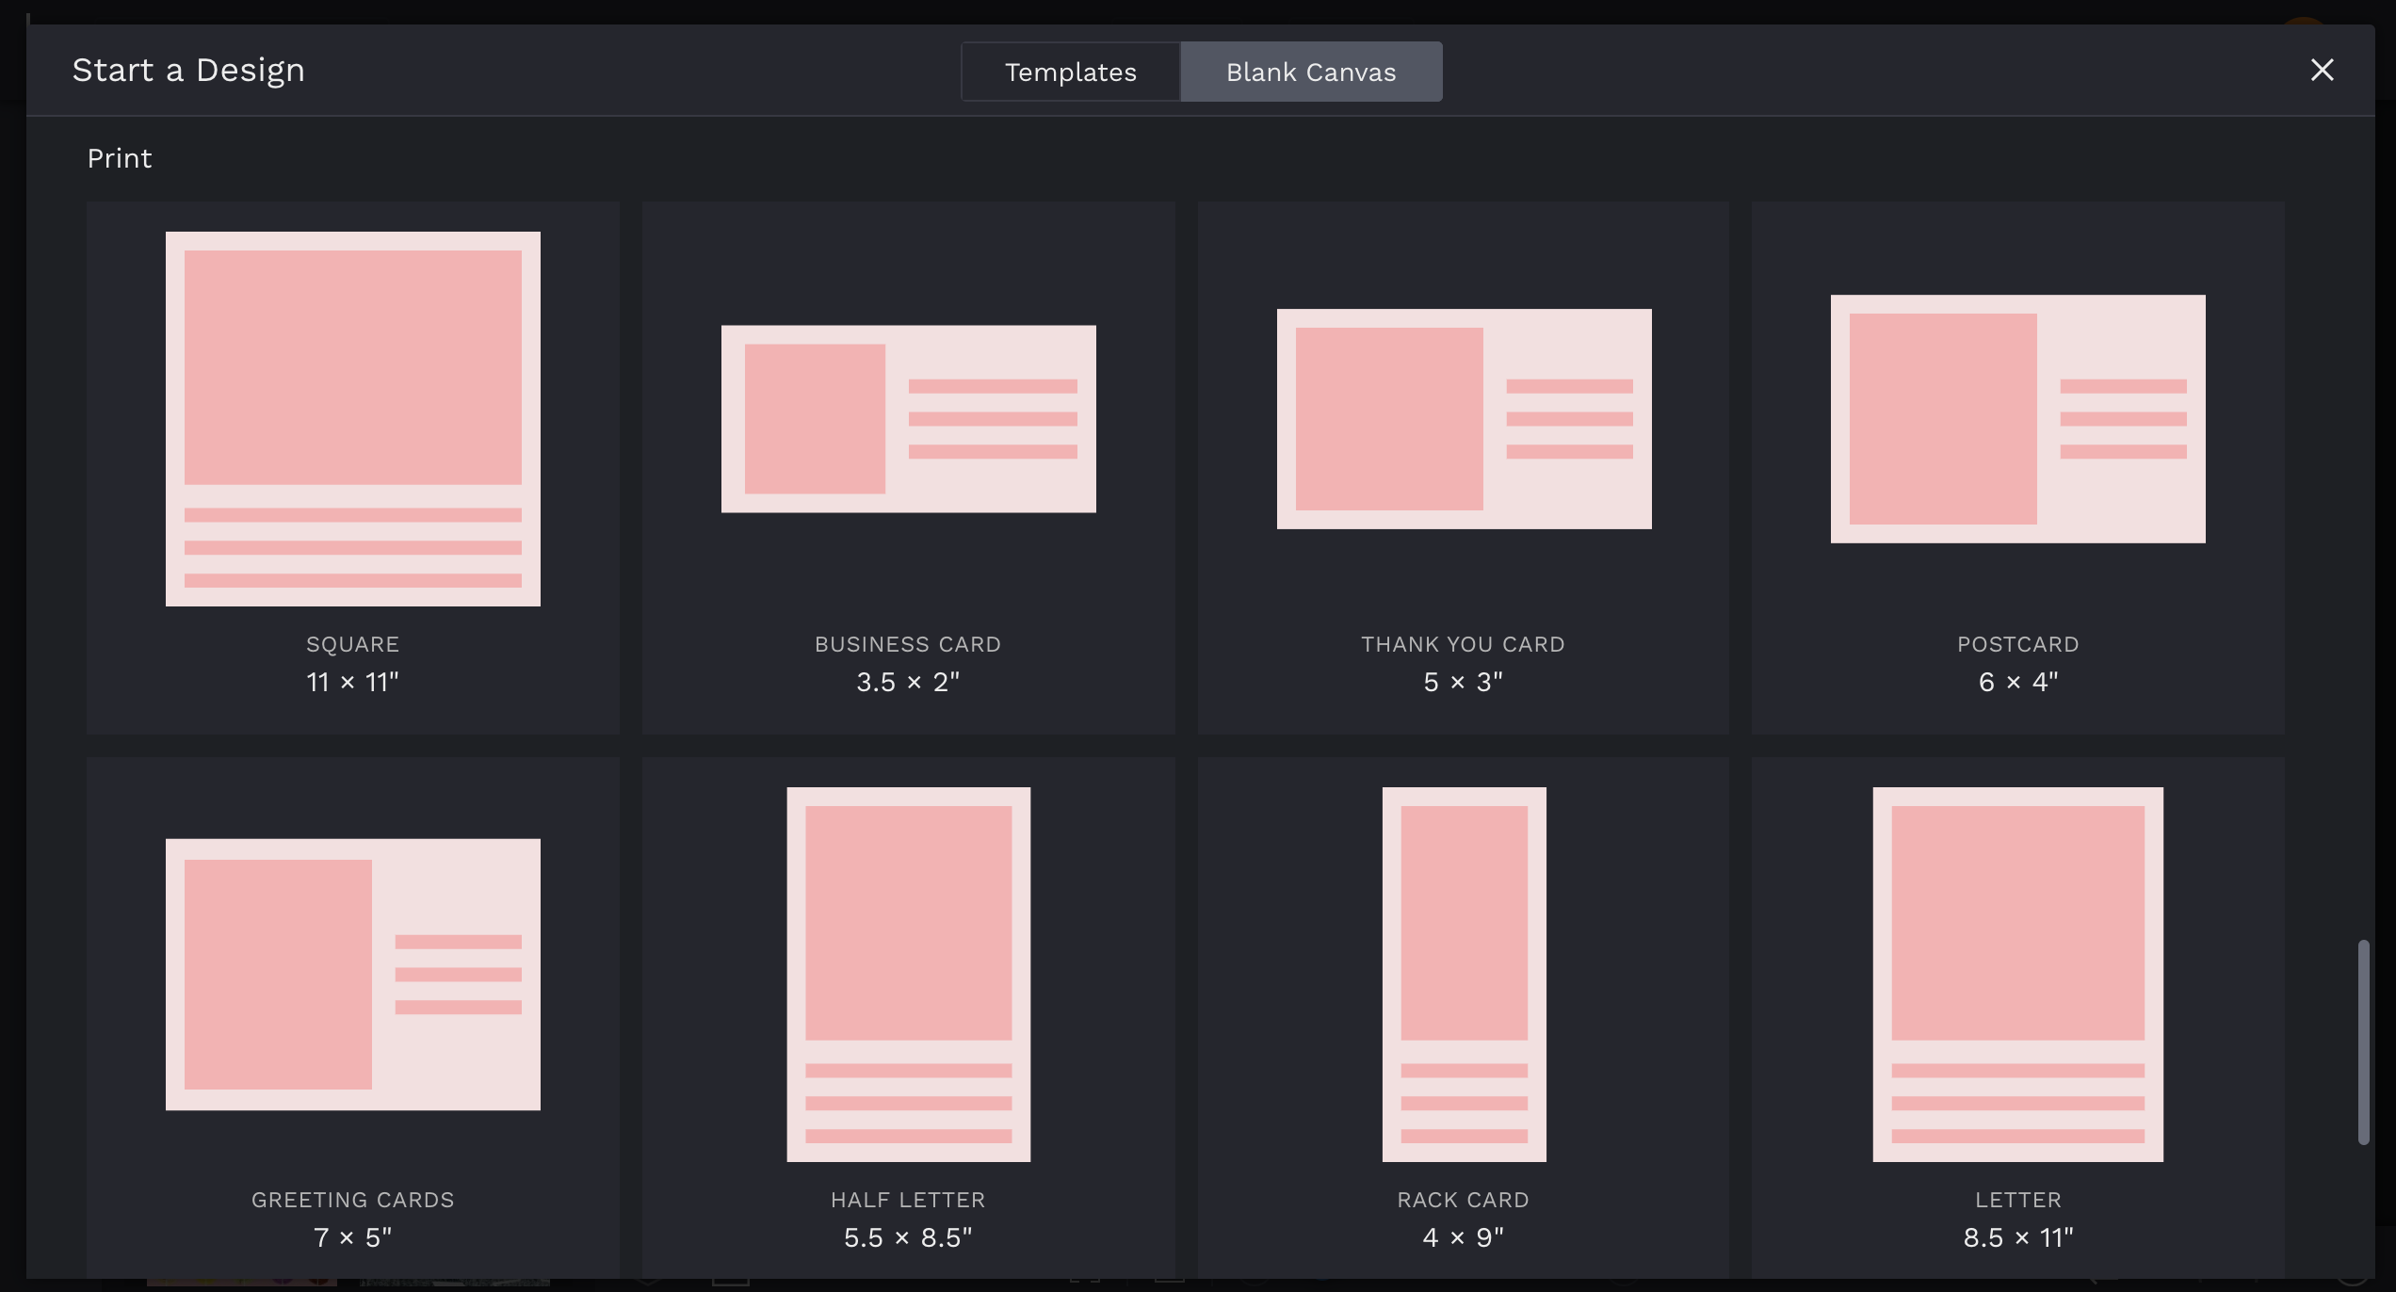Close the Start a Design dialog
Screen dimensions: 2396x1292
(2322, 70)
